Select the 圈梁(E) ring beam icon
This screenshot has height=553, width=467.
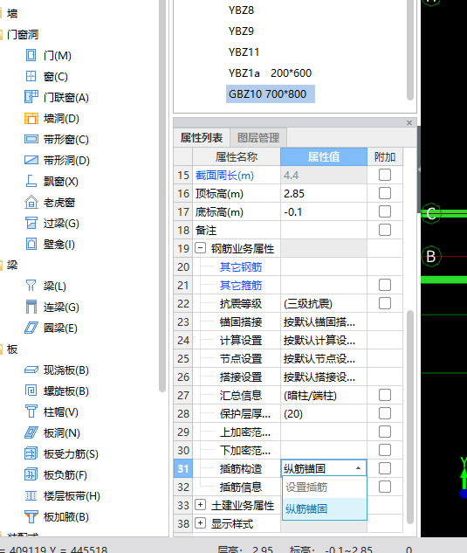tap(31, 328)
